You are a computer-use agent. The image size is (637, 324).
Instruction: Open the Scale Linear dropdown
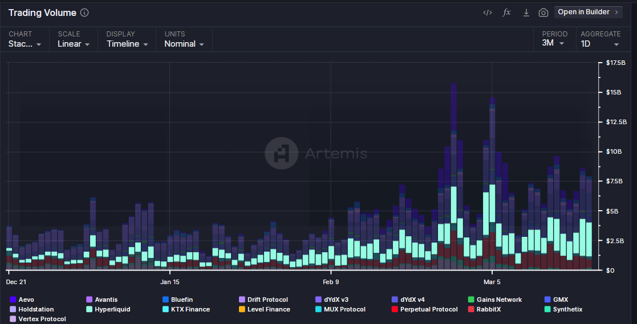[x=74, y=39]
